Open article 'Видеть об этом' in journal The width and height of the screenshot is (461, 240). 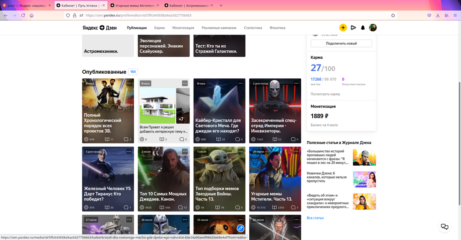tap(341, 201)
